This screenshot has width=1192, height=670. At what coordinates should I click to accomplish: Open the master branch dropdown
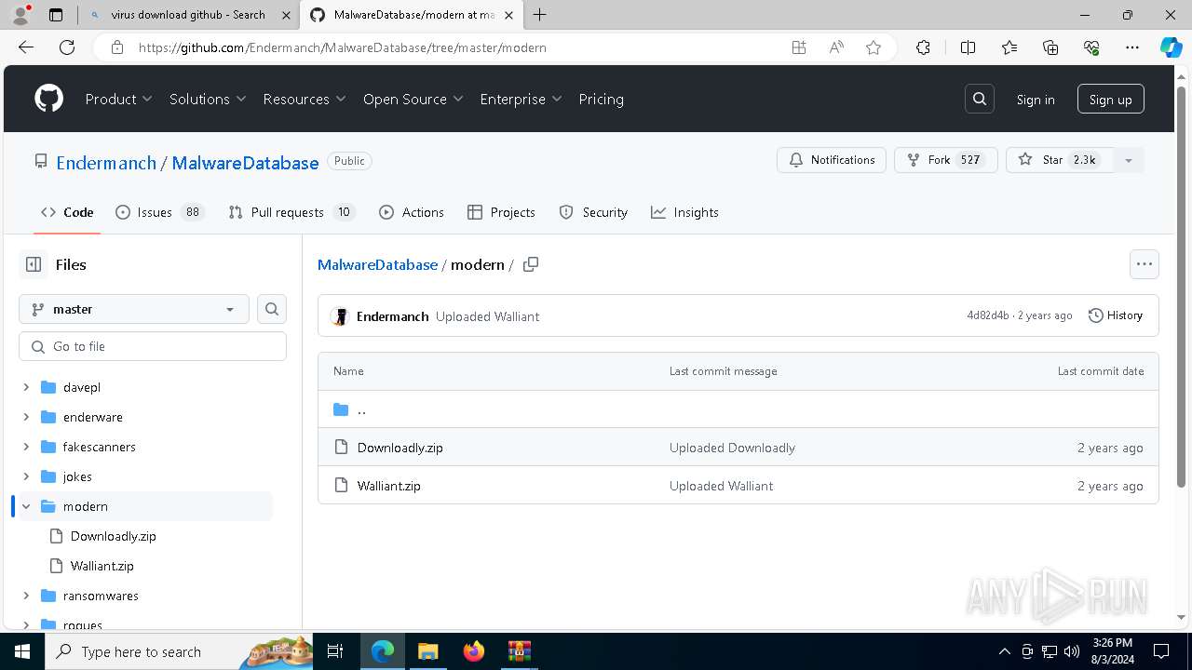pyautogui.click(x=133, y=309)
